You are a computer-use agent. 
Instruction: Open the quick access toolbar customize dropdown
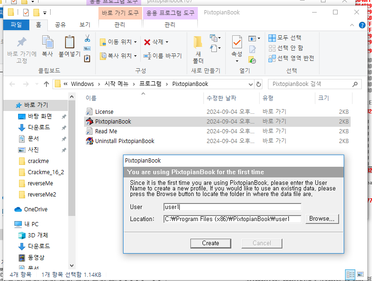click(x=45, y=13)
